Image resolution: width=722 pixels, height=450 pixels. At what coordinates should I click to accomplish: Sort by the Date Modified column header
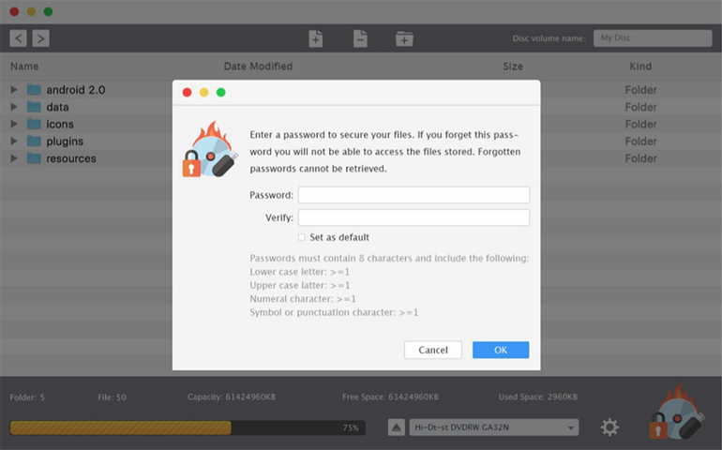[258, 67]
